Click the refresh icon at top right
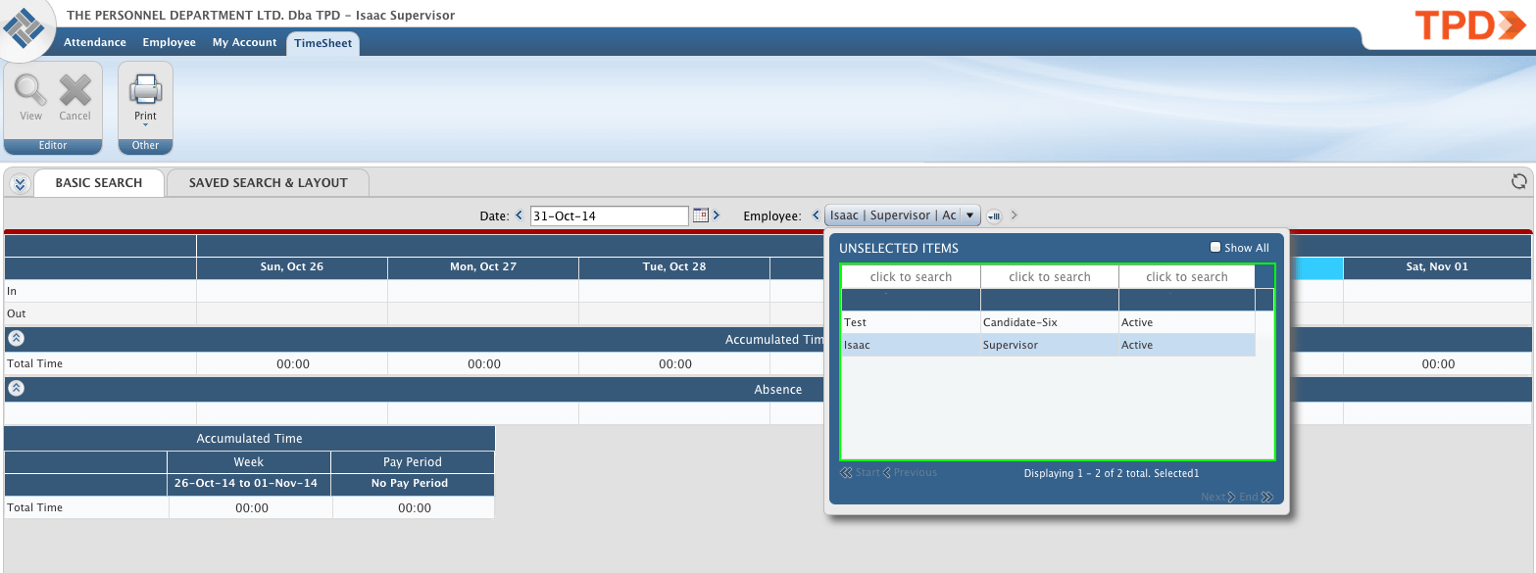1536x573 pixels. 1517,181
